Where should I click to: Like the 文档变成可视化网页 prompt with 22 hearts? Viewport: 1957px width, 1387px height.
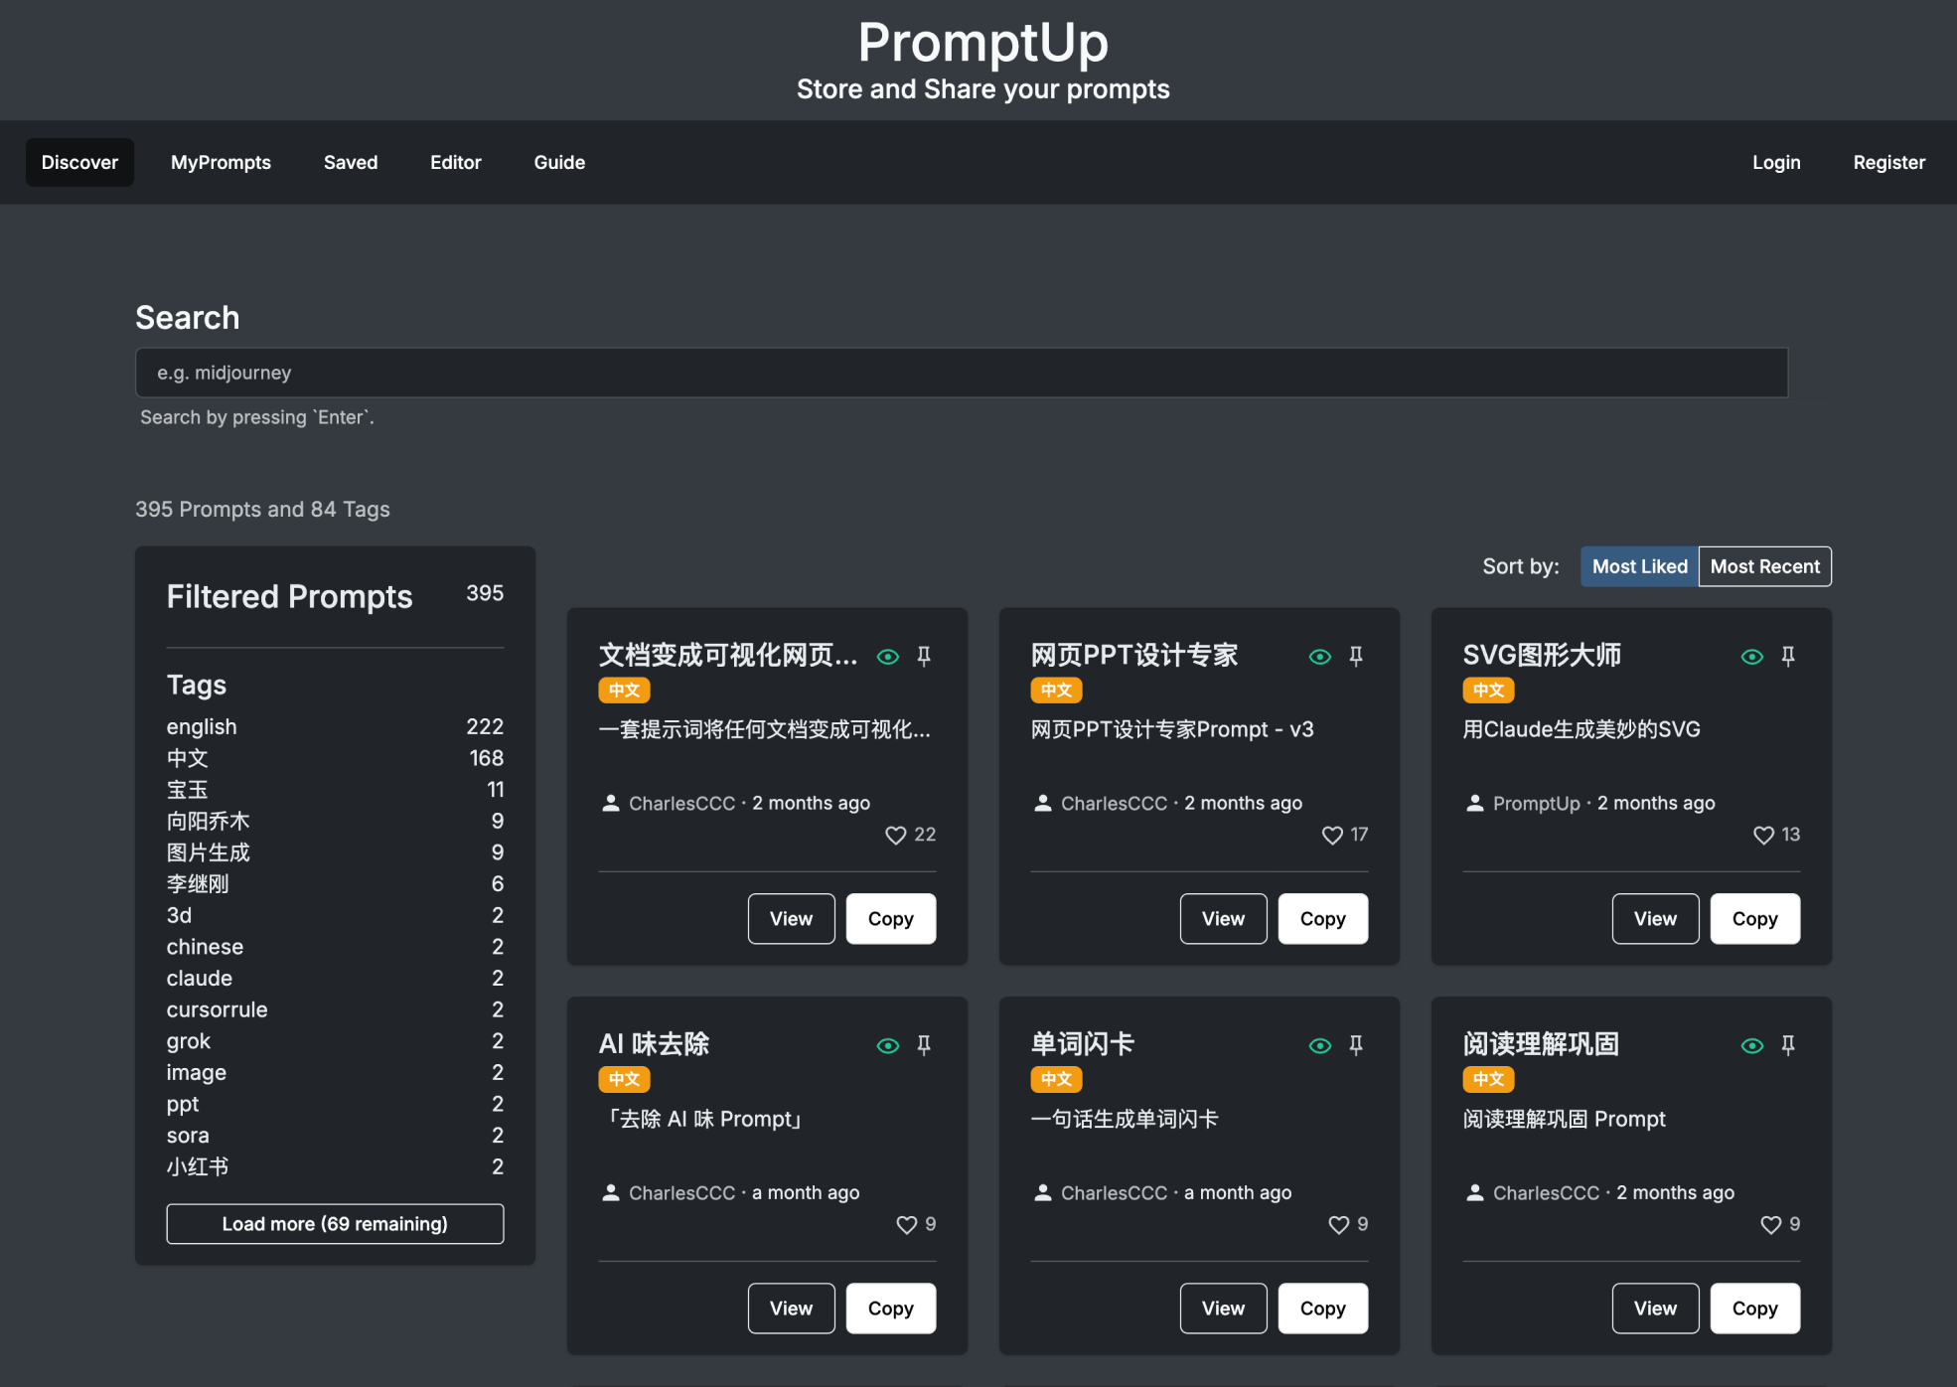(896, 836)
